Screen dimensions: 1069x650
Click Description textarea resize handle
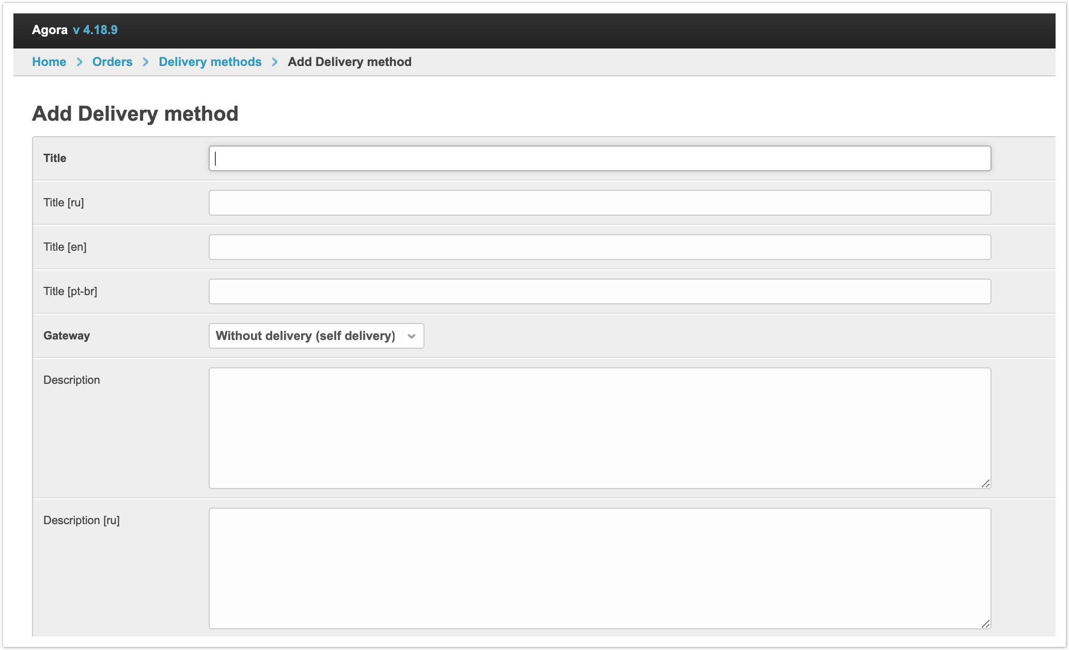(x=985, y=483)
